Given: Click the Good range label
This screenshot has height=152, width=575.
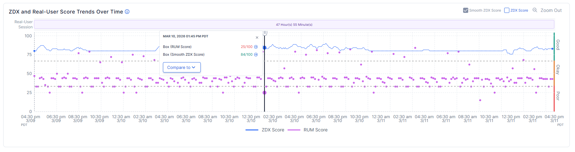Looking at the screenshot, I should click(x=558, y=45).
